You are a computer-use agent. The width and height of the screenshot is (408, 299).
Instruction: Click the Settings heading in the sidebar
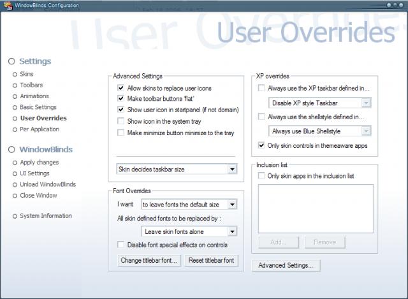tap(35, 61)
